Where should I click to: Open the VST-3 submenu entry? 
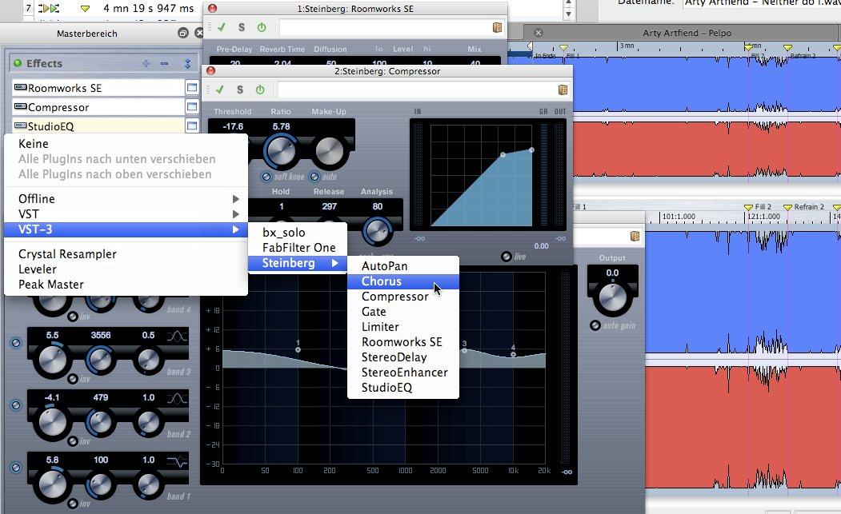(x=126, y=229)
